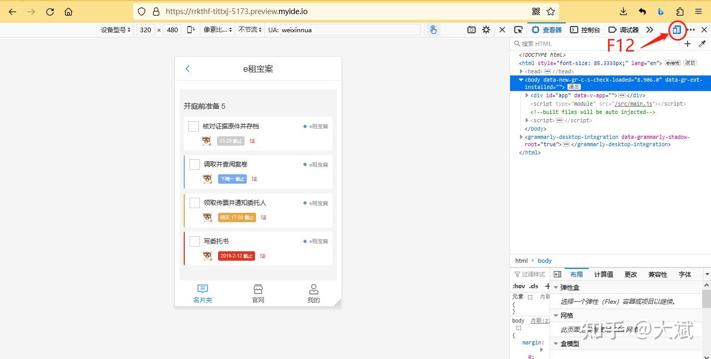Click the viewport width field 320
The image size is (711, 359).
pyautogui.click(x=146, y=30)
